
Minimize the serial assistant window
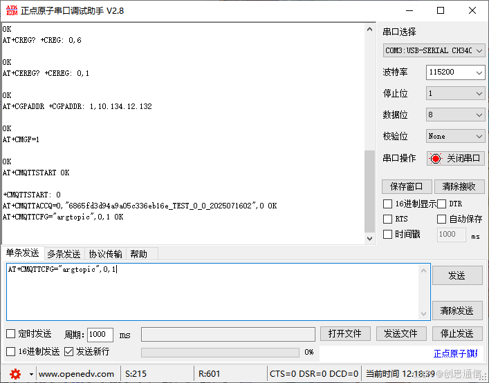pos(409,10)
